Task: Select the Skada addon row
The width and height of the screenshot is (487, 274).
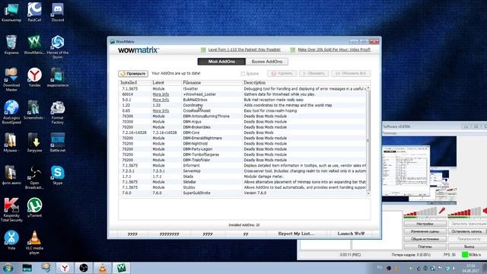Action: [x=243, y=177]
